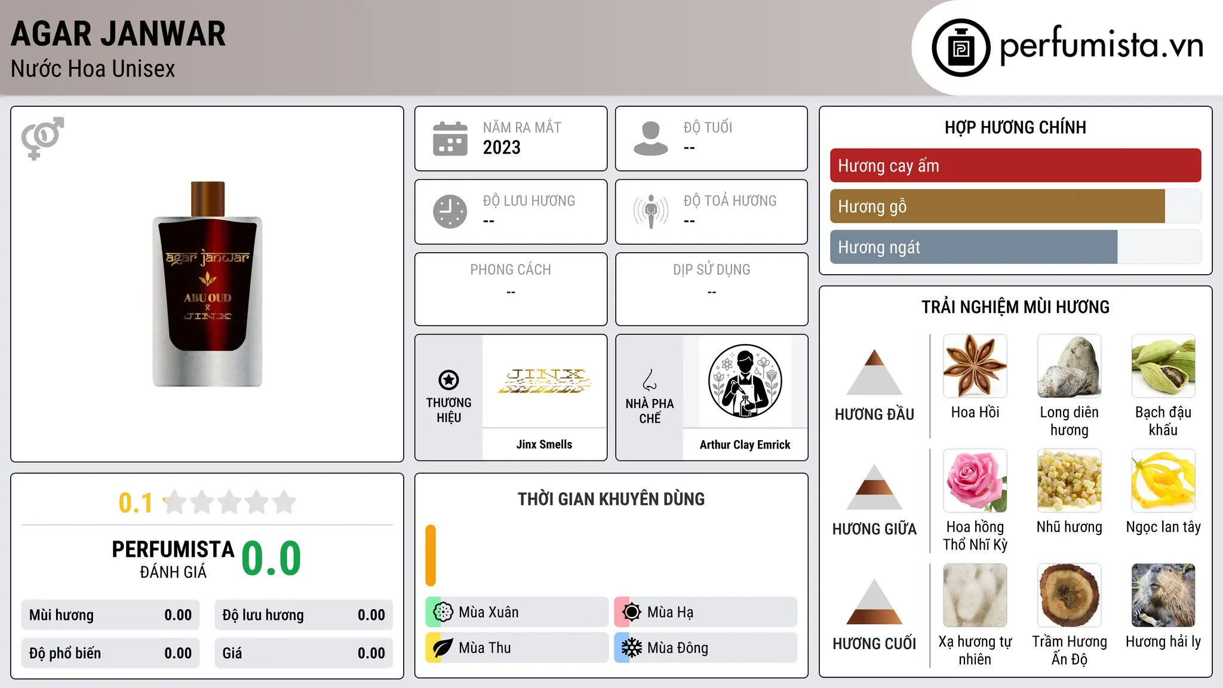The image size is (1223, 688).
Task: Select the Hoa hồng Thổ Nhĩ Kỳ rose image
Action: tap(975, 481)
